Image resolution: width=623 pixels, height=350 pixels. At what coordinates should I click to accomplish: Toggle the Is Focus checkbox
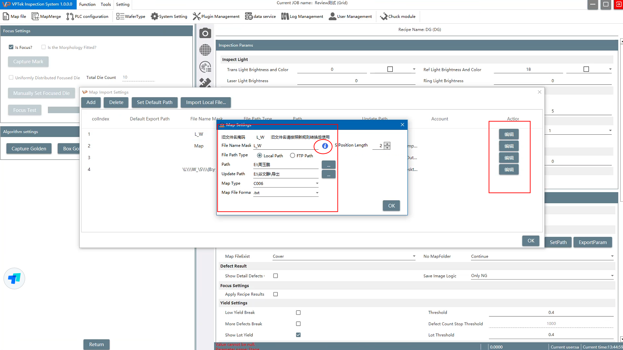coord(11,47)
